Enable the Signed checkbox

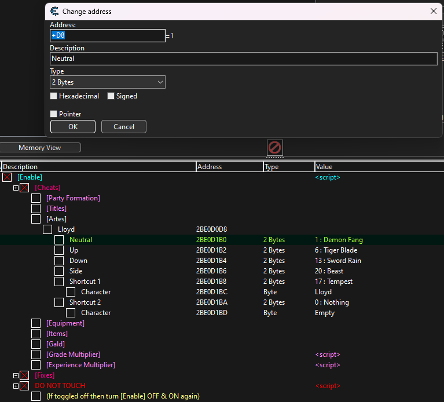tap(111, 96)
